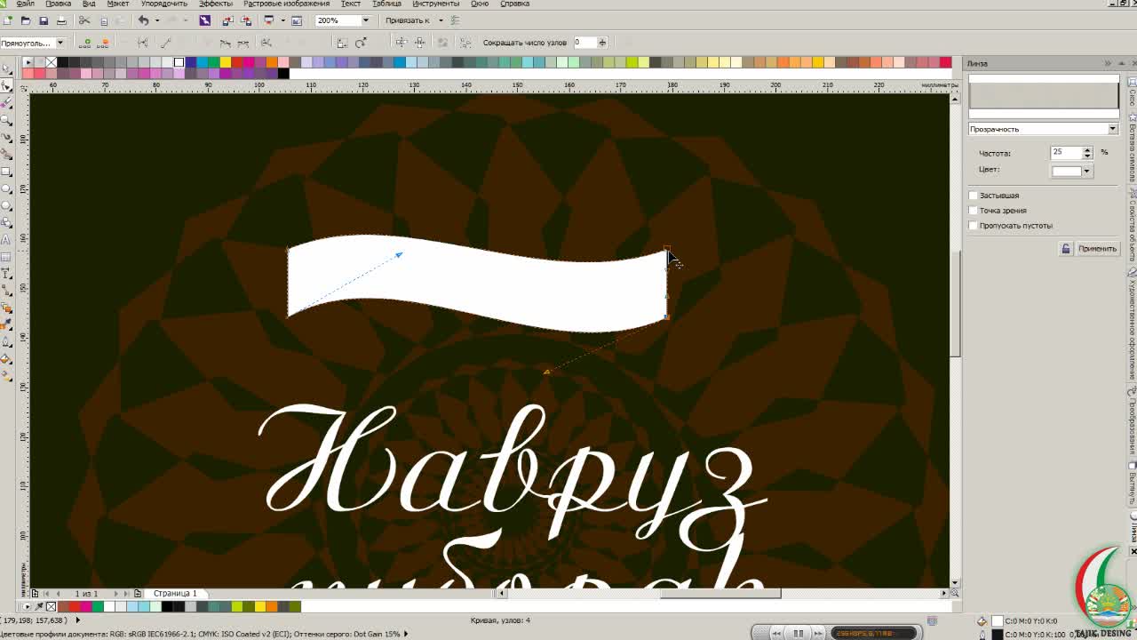Viewport: 1137px width, 640px height.
Task: Select the Eyedropper tool in toolbox
Action: [x=6, y=325]
